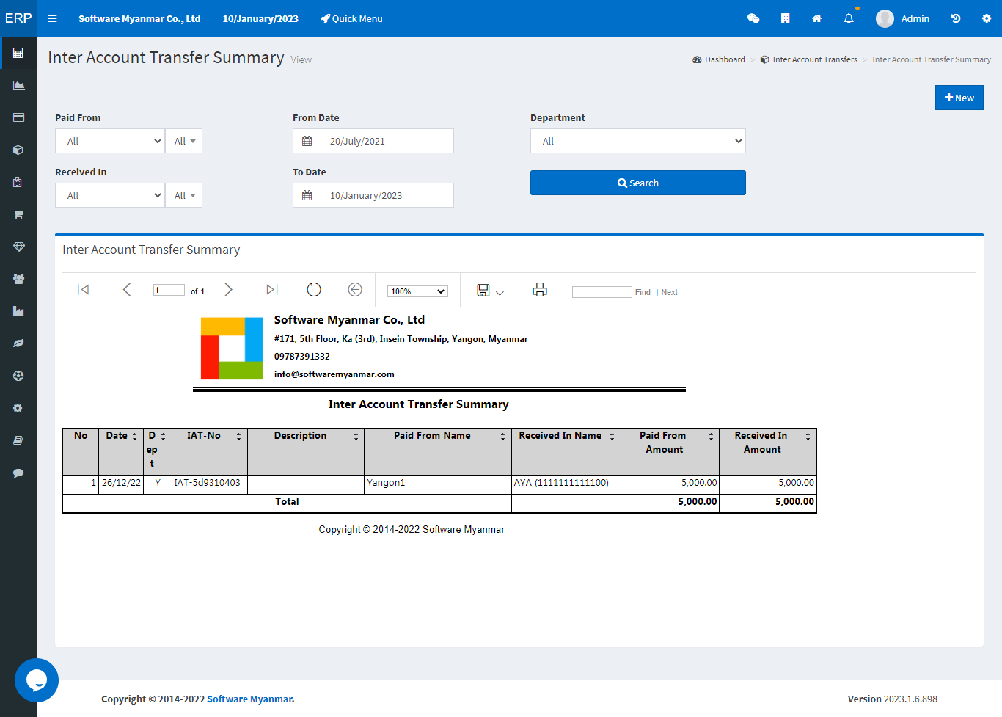Open the clipboard sidebar icon

(18, 182)
